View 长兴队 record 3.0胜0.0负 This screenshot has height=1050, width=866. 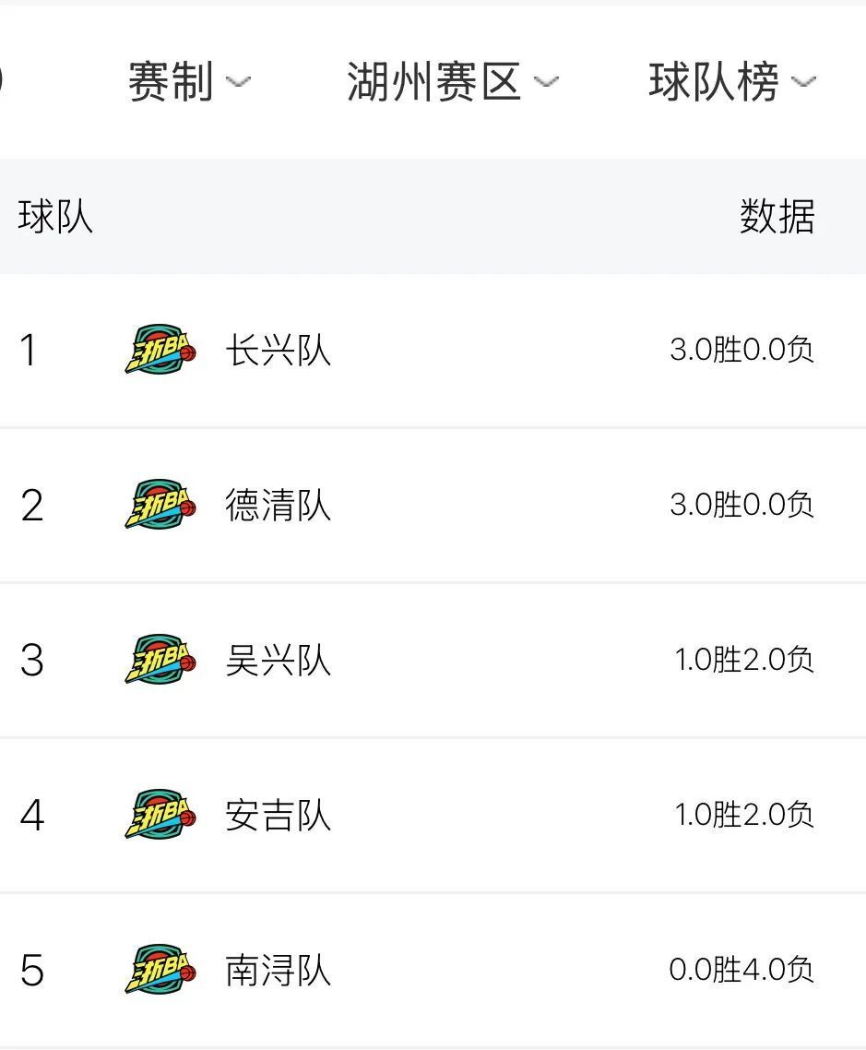pyautogui.click(x=741, y=350)
